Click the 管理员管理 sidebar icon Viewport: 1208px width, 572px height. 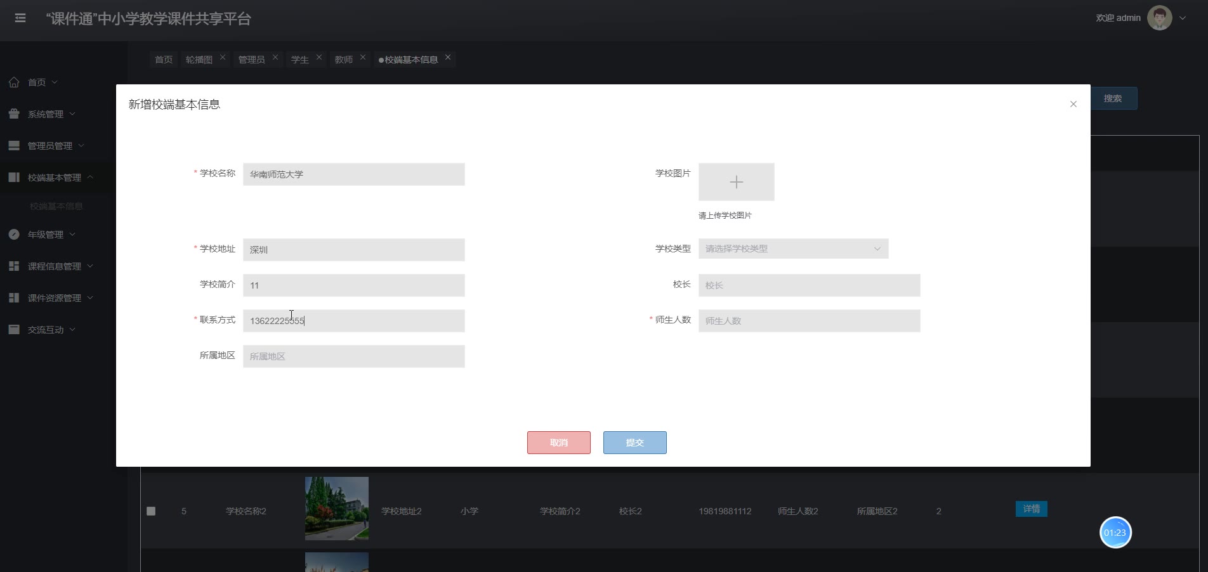coord(14,145)
